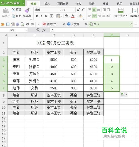Click the table style grid icon

point(58,16)
